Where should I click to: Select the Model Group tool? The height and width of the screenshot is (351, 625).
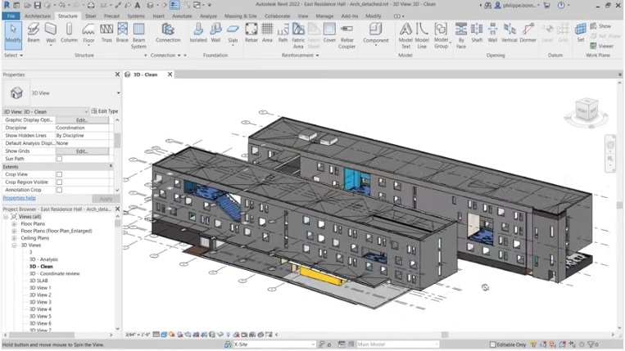coord(441,35)
